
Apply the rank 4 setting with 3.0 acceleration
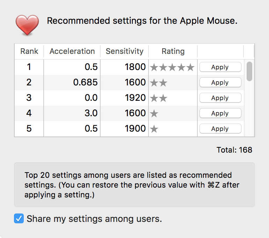coord(220,113)
